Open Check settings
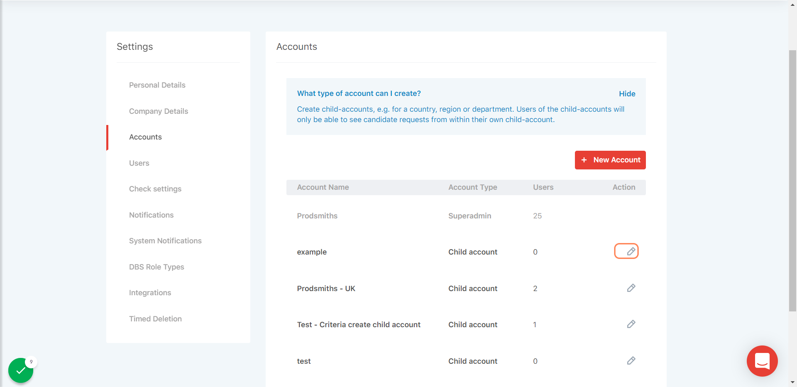Screen dimensions: 797x387 [155, 189]
